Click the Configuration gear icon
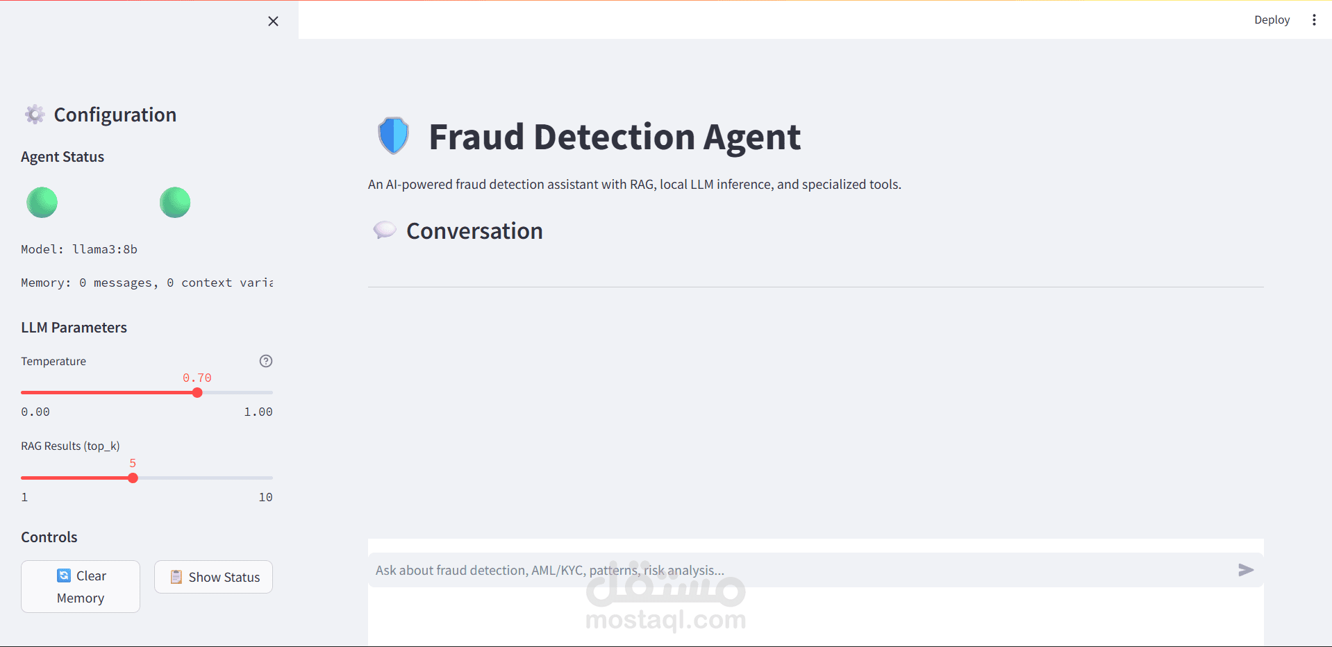This screenshot has width=1332, height=647. 35,115
